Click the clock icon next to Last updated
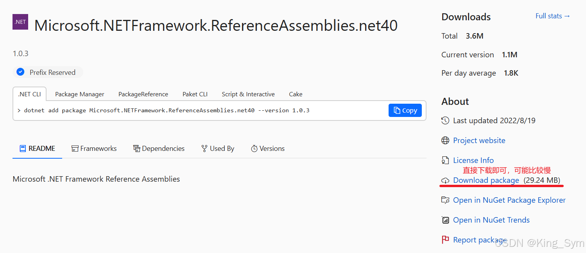The height and width of the screenshot is (253, 586). tap(445, 120)
